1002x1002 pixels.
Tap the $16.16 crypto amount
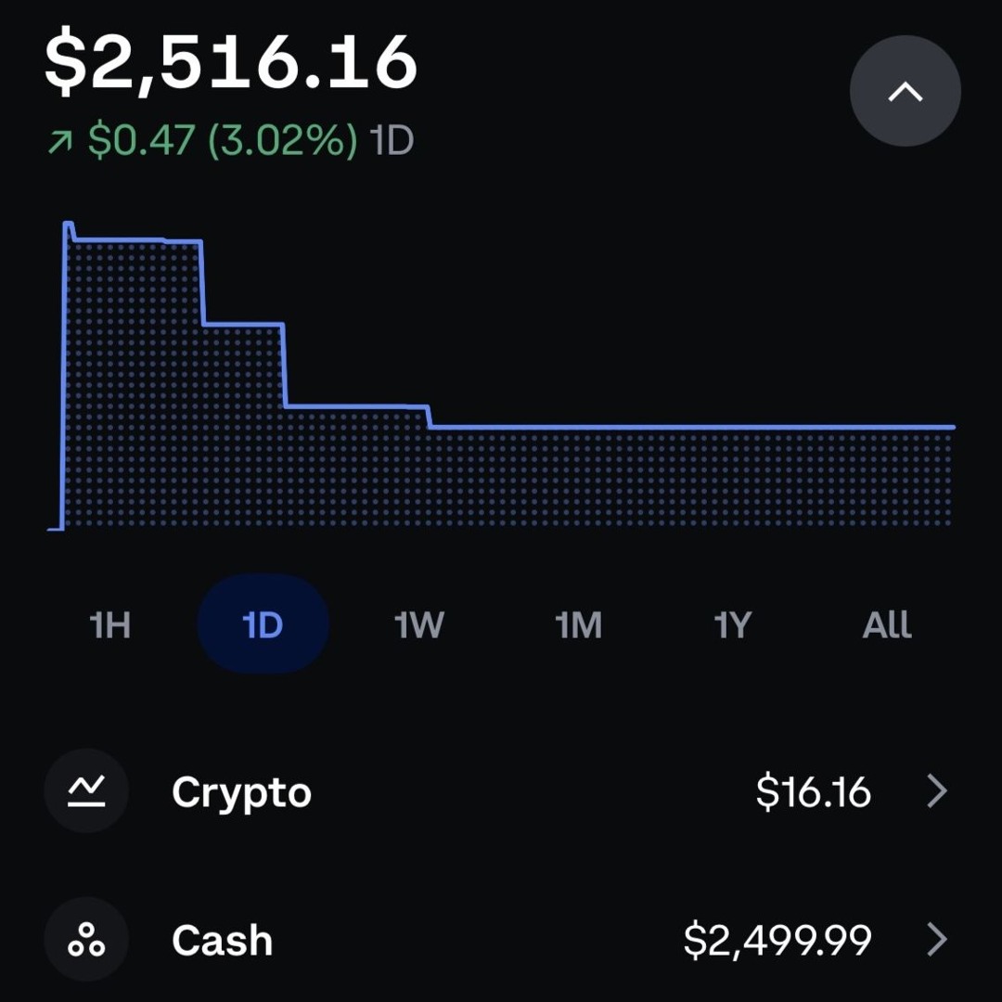pos(813,791)
